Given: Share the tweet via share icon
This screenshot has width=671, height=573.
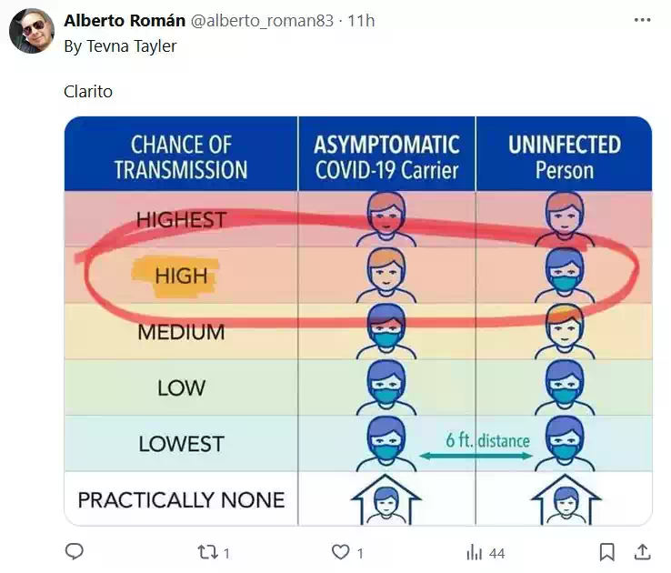Looking at the screenshot, I should [x=642, y=551].
